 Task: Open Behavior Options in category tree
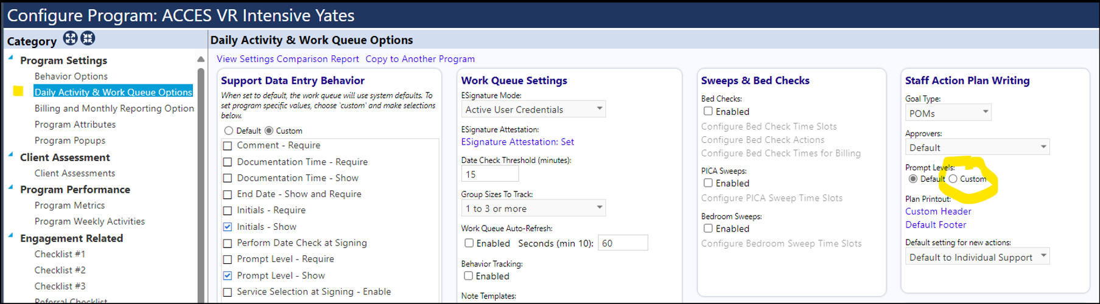(x=71, y=76)
